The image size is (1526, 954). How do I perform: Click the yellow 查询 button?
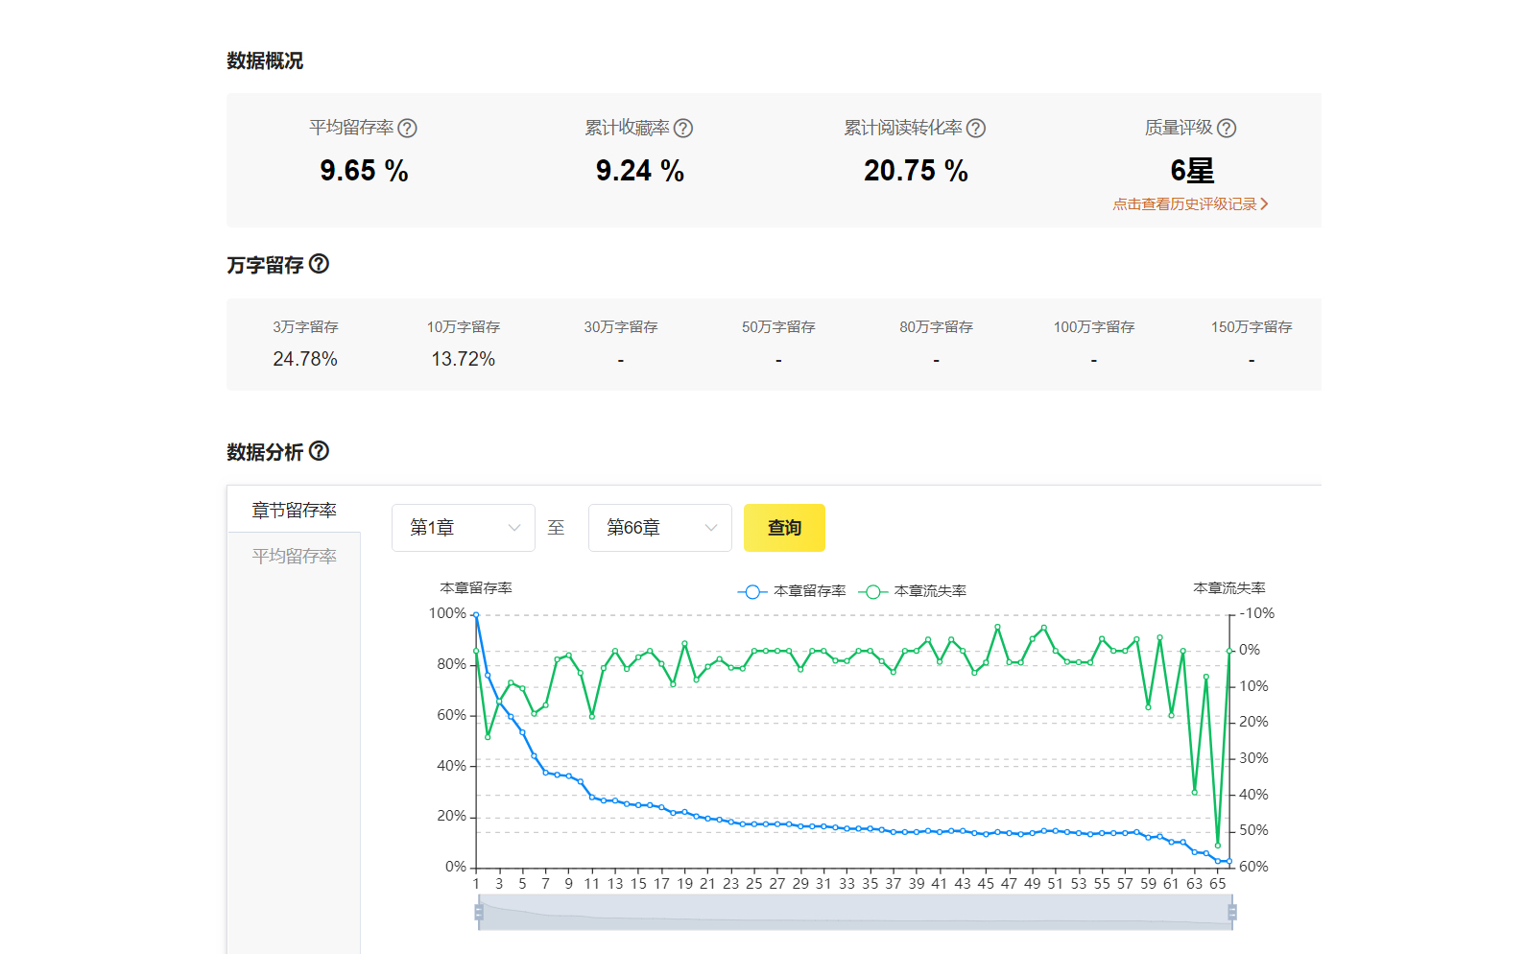click(784, 528)
